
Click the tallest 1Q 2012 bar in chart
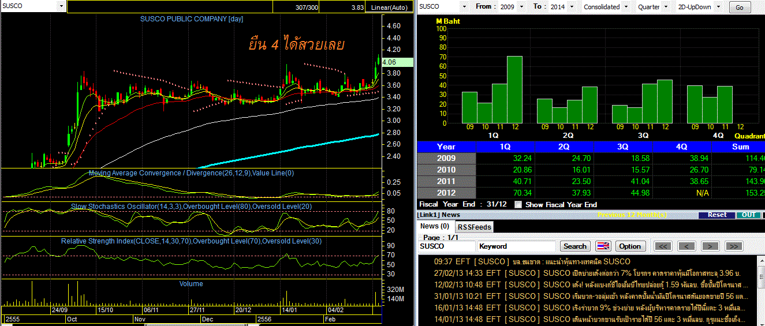[x=514, y=89]
